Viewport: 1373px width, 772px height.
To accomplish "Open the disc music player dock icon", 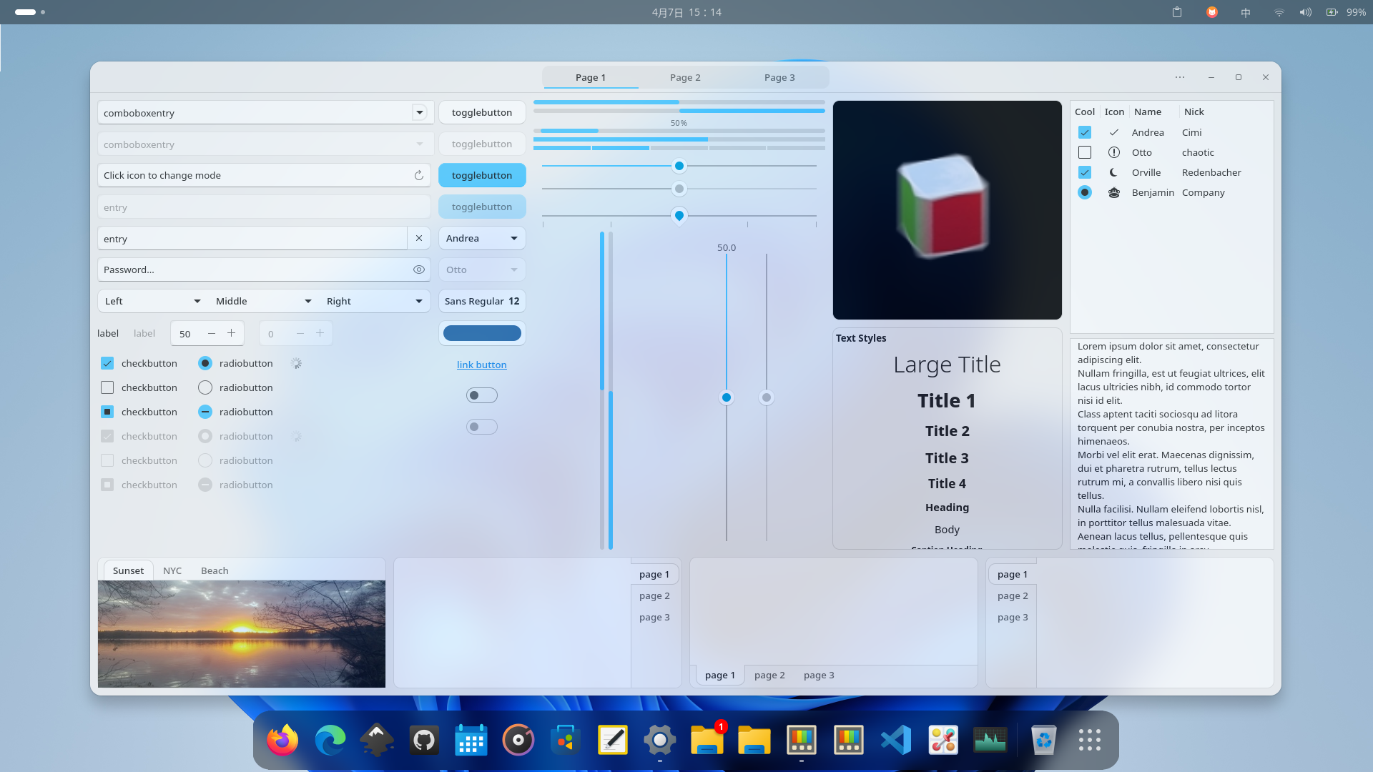I will (x=518, y=740).
